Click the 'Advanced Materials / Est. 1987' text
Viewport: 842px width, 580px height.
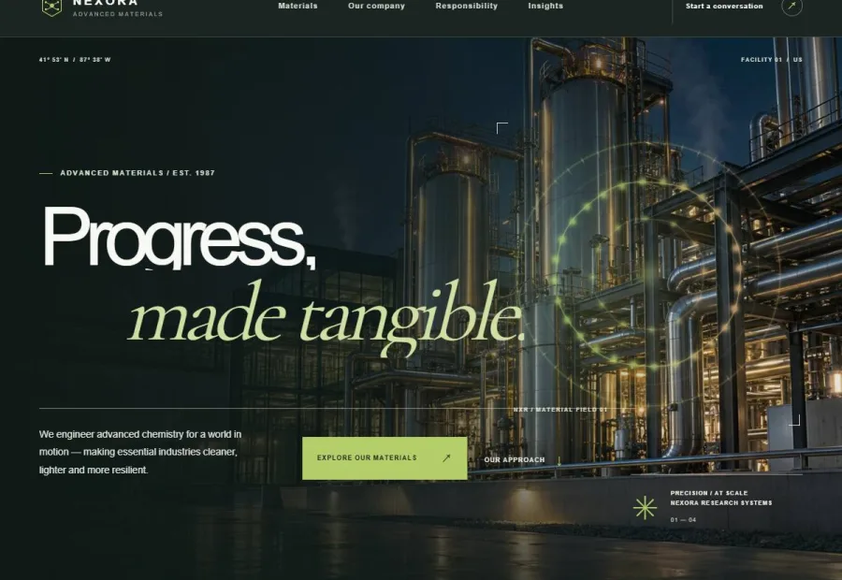pyautogui.click(x=138, y=173)
